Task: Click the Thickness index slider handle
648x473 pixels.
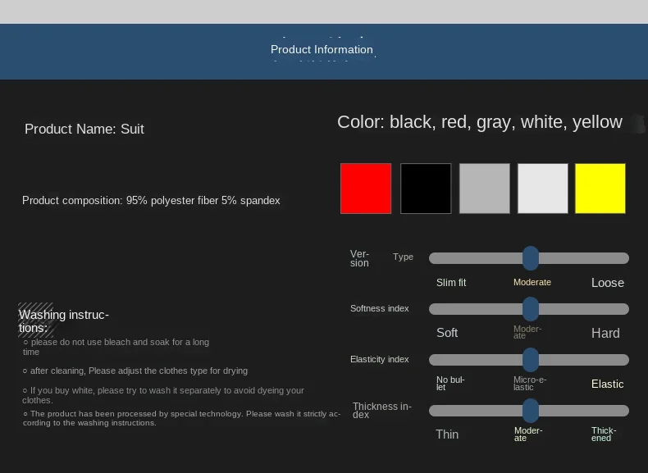Action: pyautogui.click(x=531, y=411)
